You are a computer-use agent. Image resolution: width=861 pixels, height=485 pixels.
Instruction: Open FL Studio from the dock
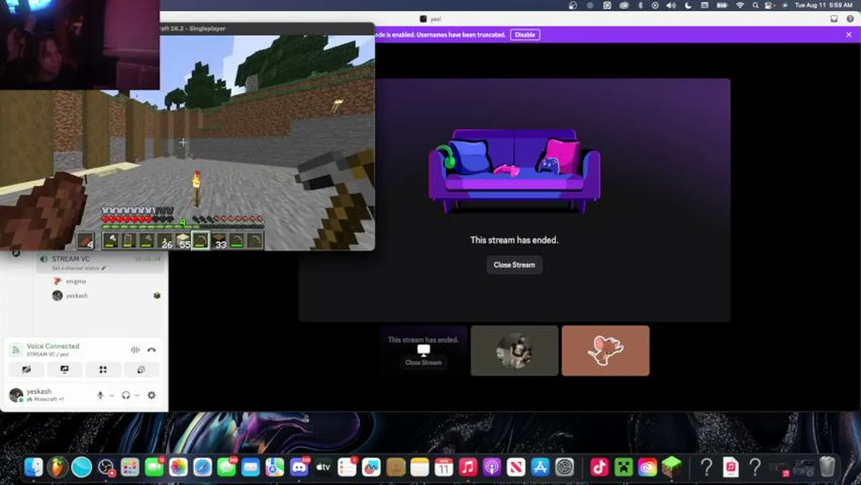pos(57,467)
